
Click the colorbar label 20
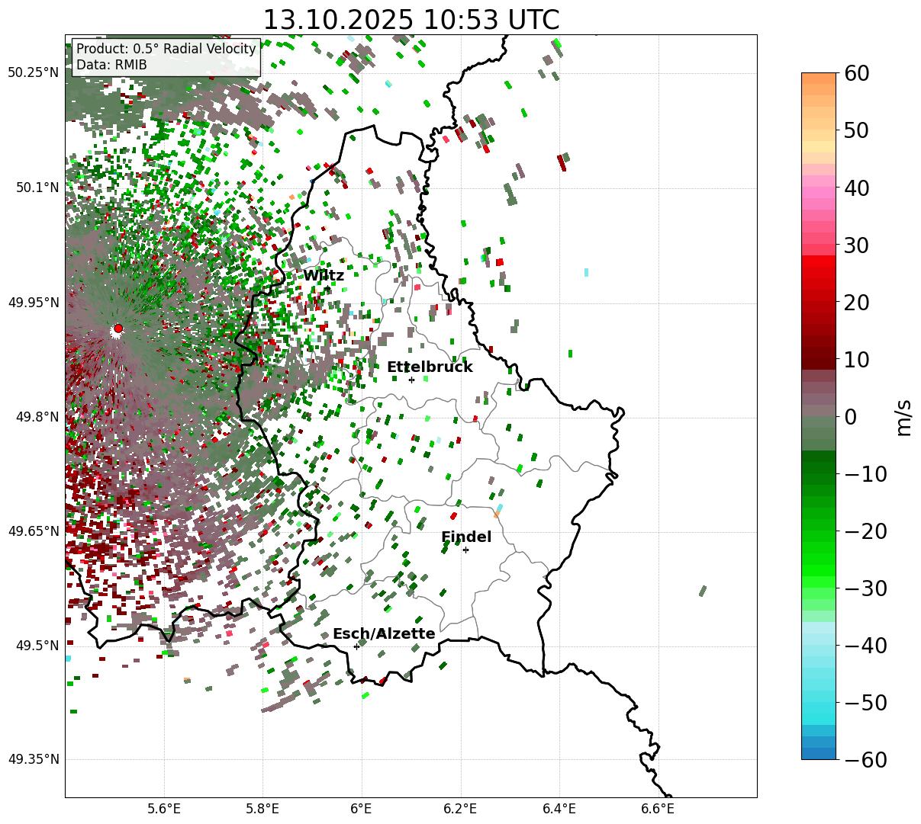tap(857, 303)
